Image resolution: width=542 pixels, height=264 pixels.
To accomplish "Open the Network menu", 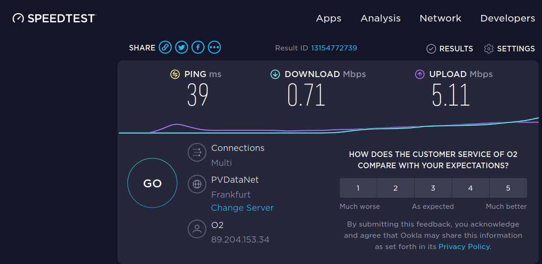I will [x=440, y=18].
